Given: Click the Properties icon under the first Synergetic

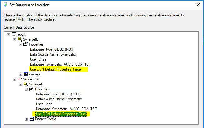Looking at the screenshot, I should [x=26, y=44].
